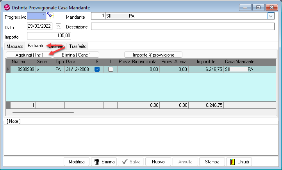Image resolution: width=282 pixels, height=170 pixels.
Task: Click the Provv. Attesa column header
Action: pos(174,62)
